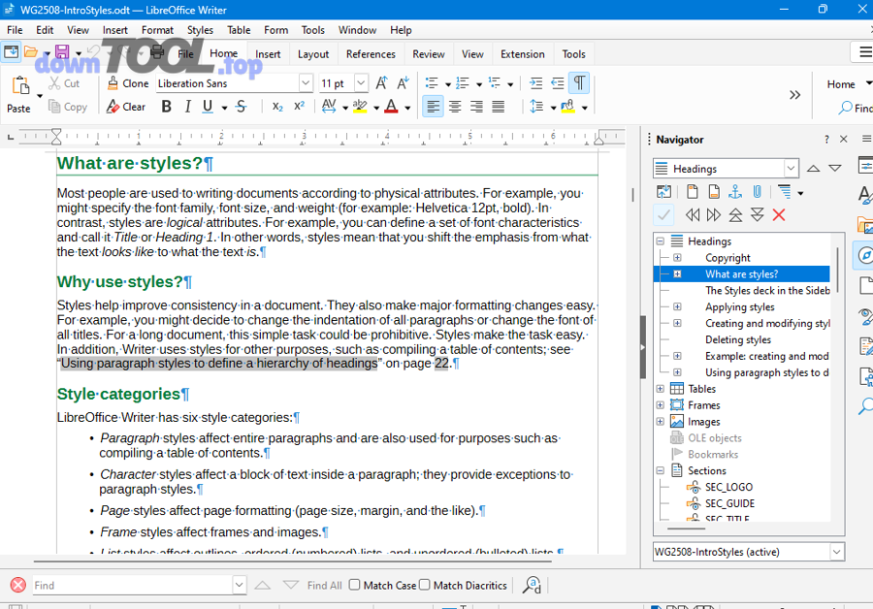Viewport: 873px width, 609px height.
Task: Toggle unordered bullet list
Action: 432,83
